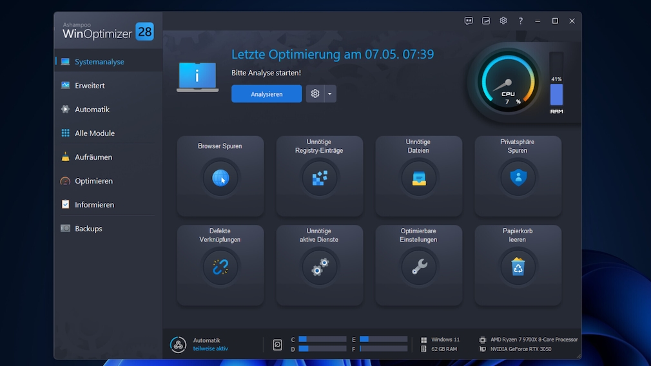
Task: Open the Erweitert sidebar section
Action: tap(108, 86)
